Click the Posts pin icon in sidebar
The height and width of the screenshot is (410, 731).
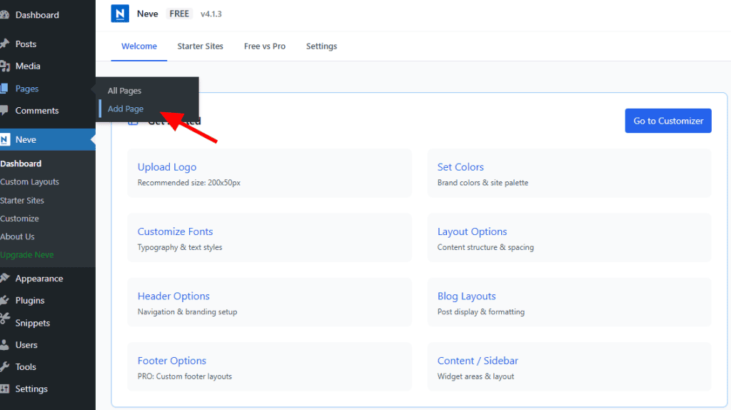[x=4, y=44]
